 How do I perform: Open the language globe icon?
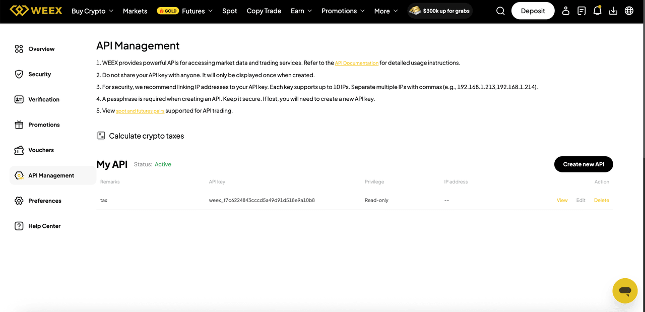point(629,11)
